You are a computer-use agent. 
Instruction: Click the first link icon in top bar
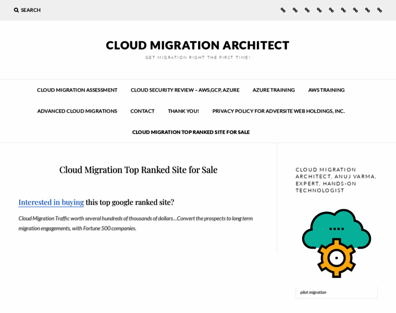(283, 10)
